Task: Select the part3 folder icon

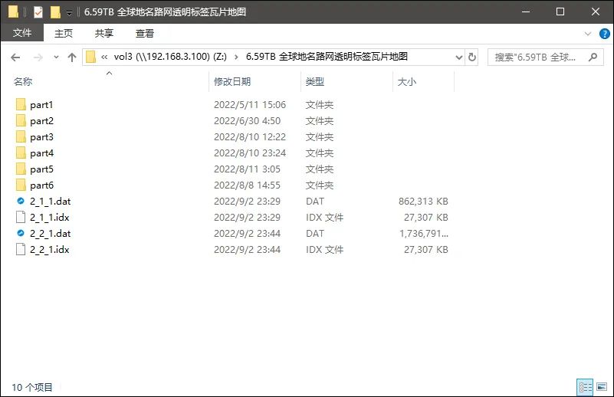Action: pyautogui.click(x=21, y=136)
